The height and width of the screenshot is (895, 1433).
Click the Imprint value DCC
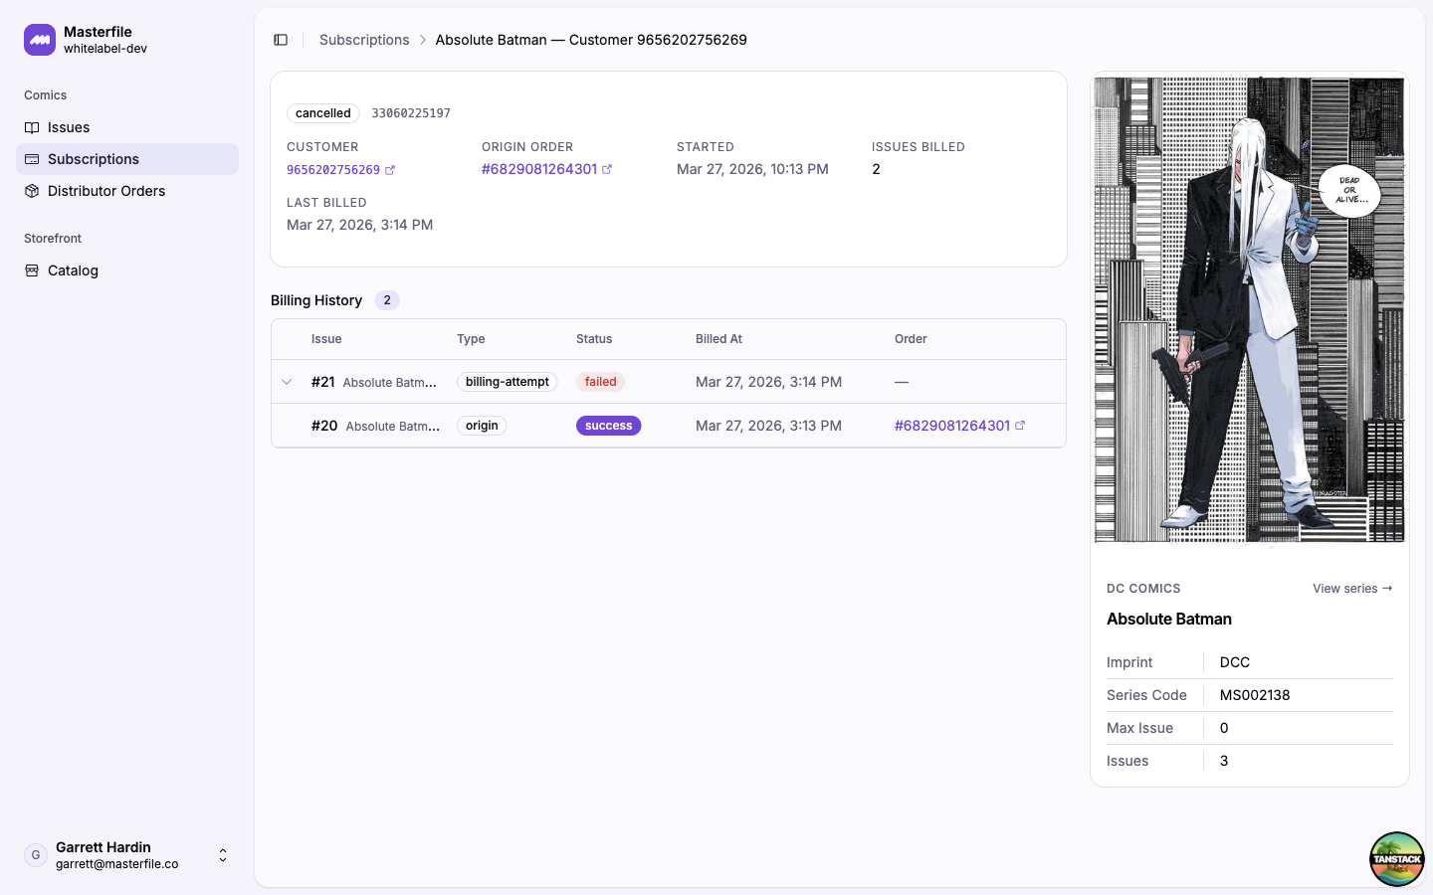pos(1235,662)
